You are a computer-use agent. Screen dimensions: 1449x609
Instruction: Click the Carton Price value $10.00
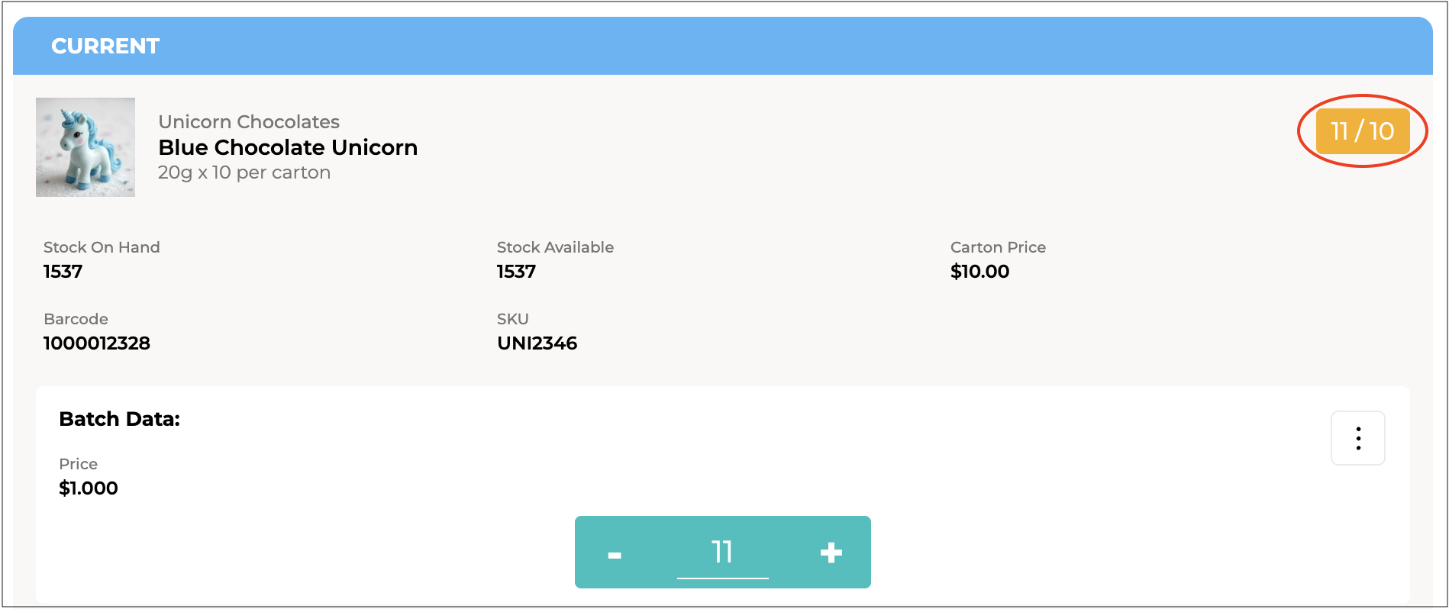pyautogui.click(x=979, y=272)
